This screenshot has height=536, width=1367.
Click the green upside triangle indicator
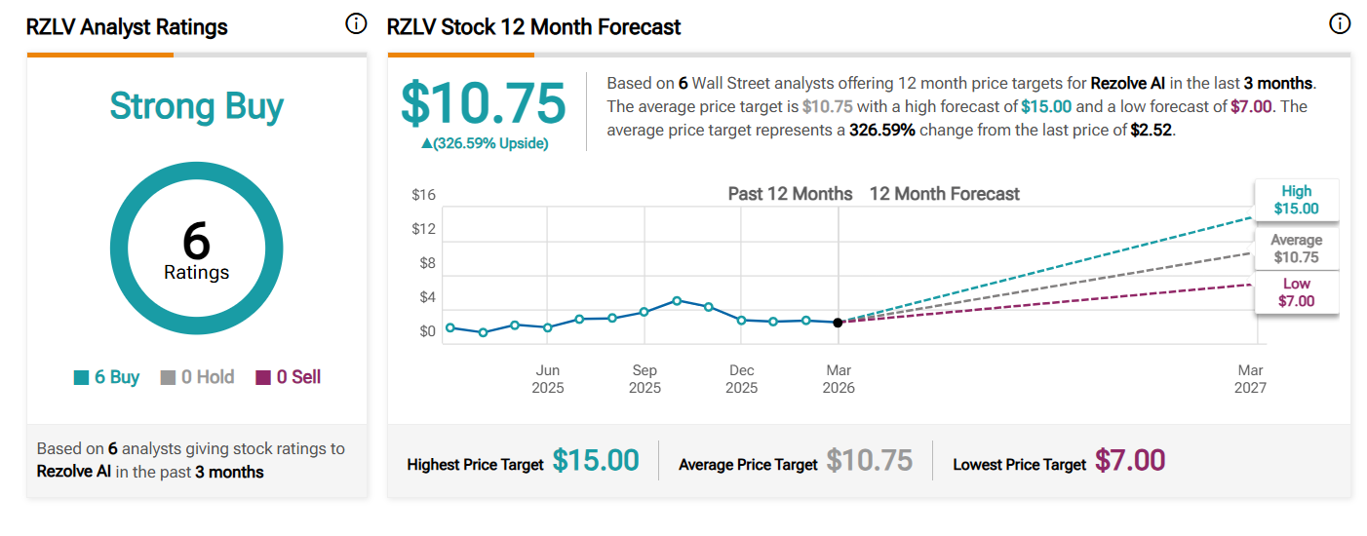427,143
